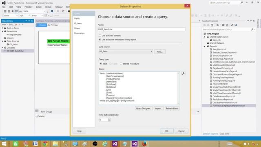261x147 pixels.
Task: Expand Built-in Fields node
Action: coord(3,28)
